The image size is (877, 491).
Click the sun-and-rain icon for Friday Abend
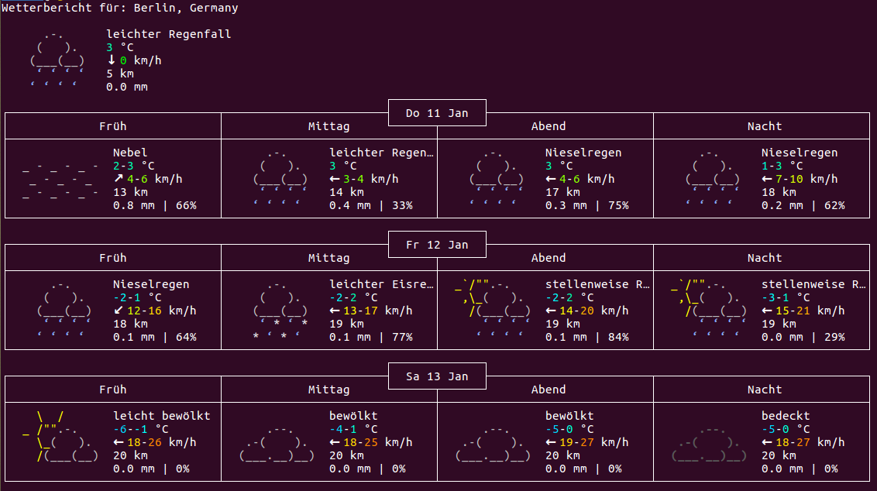coord(493,311)
